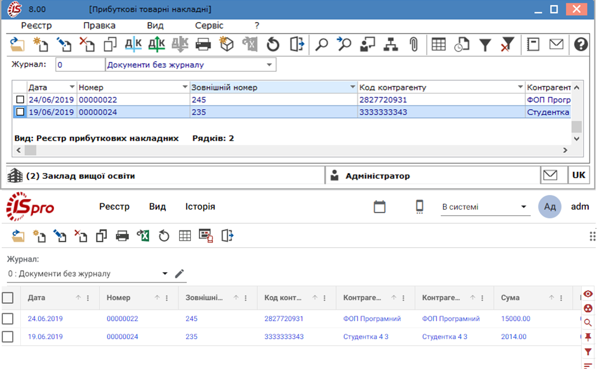The image size is (598, 371).
Task: Click the grid dots handle in web toolbar
Action: 592,236
